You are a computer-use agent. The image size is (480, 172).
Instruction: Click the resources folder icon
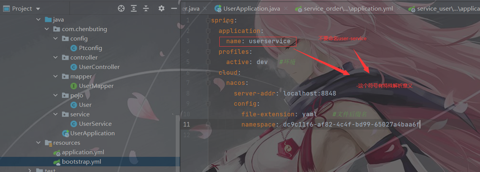point(48,143)
